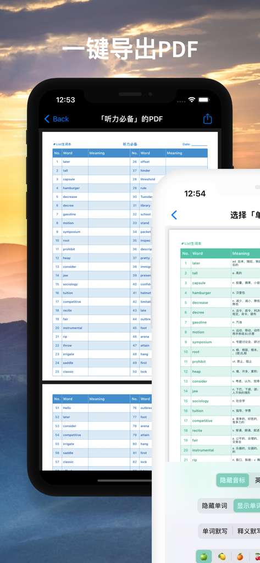Viewport: 260px width, 563px height.
Task: Click 'outbrea' in row 76
Action: coord(146,409)
